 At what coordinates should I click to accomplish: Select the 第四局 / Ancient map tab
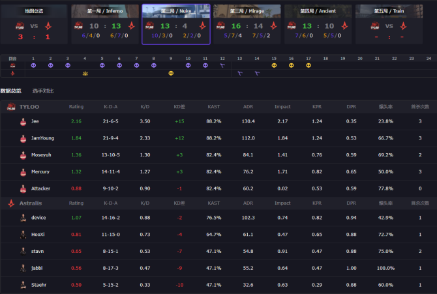(318, 24)
